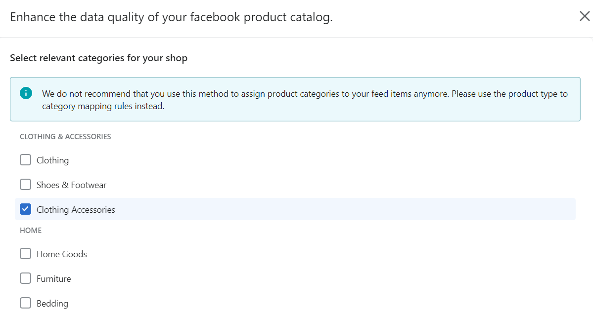The image size is (593, 310).
Task: Click the HOME section header
Action: [31, 231]
